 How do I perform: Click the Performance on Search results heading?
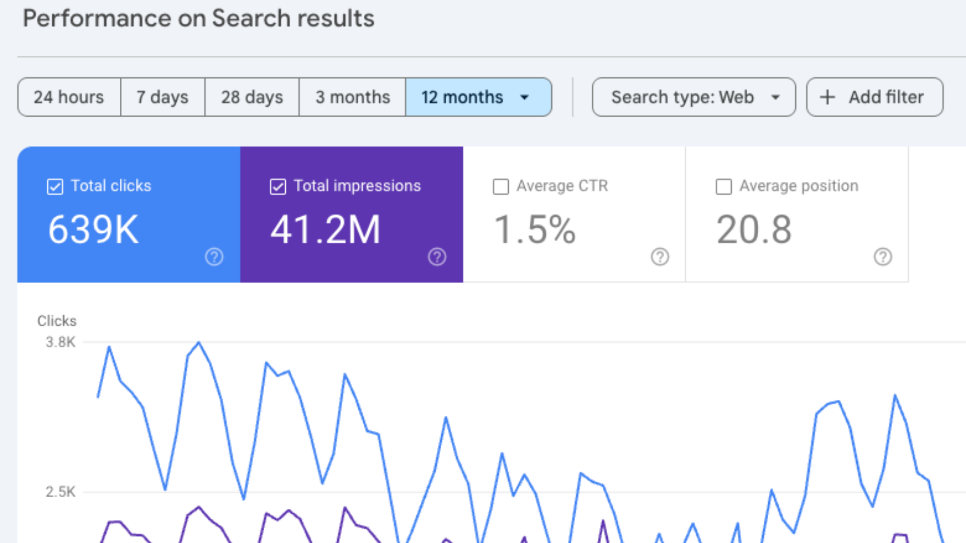point(199,19)
